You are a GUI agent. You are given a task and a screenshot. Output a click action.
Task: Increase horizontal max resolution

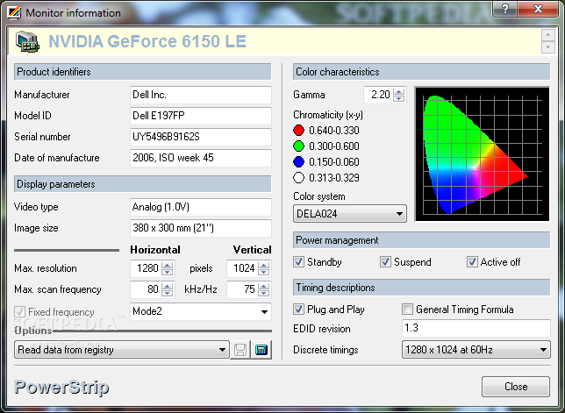(168, 265)
